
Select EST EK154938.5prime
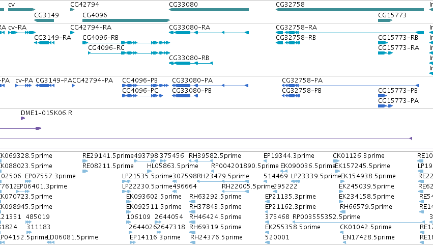[343, 181]
